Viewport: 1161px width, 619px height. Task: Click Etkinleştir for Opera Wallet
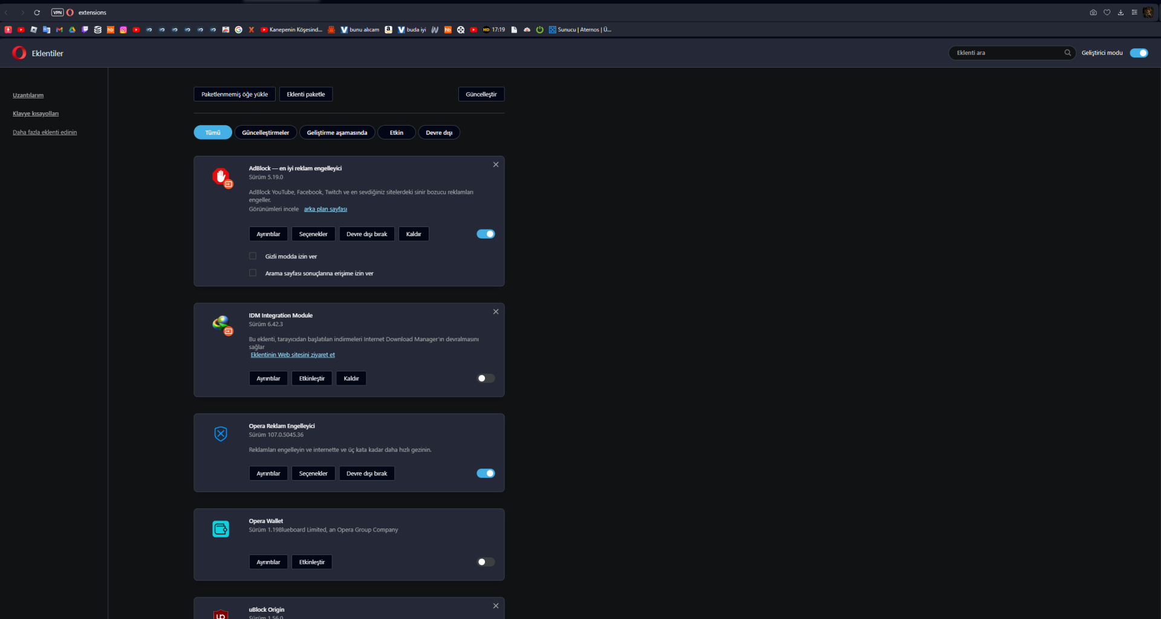(x=312, y=562)
